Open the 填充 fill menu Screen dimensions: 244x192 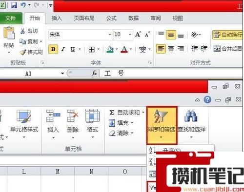121,123
